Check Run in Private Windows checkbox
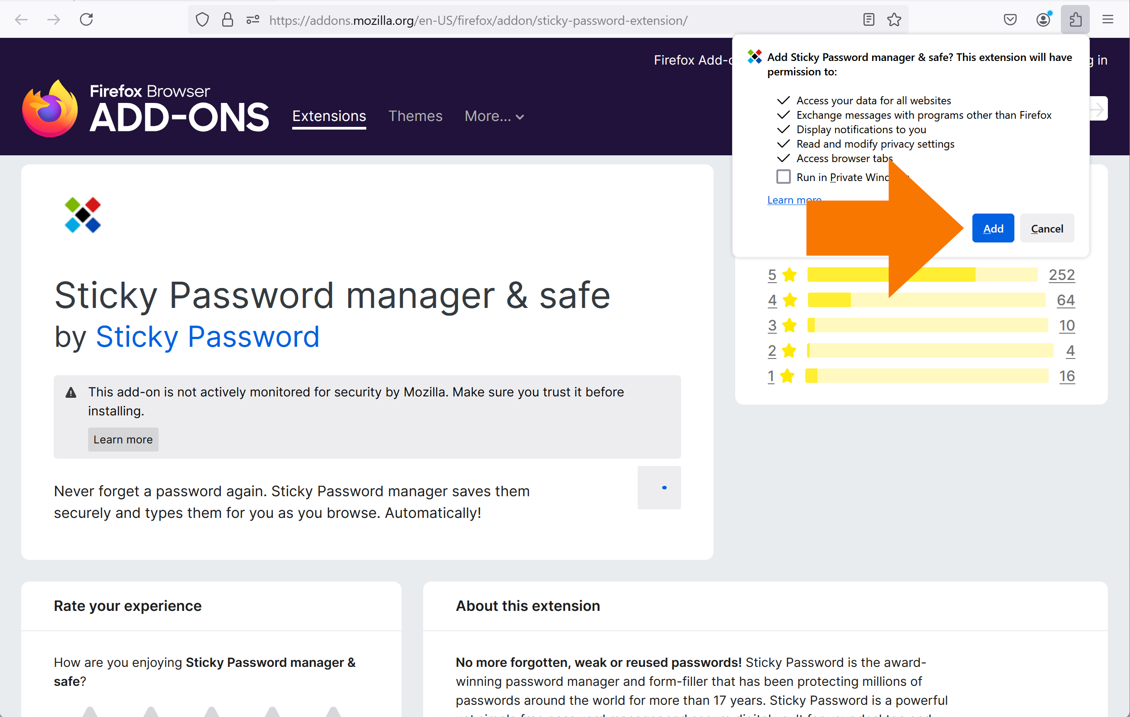 click(783, 177)
